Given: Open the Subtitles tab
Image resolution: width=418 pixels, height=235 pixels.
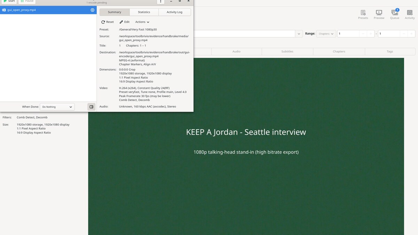Looking at the screenshot, I should [x=287, y=52].
